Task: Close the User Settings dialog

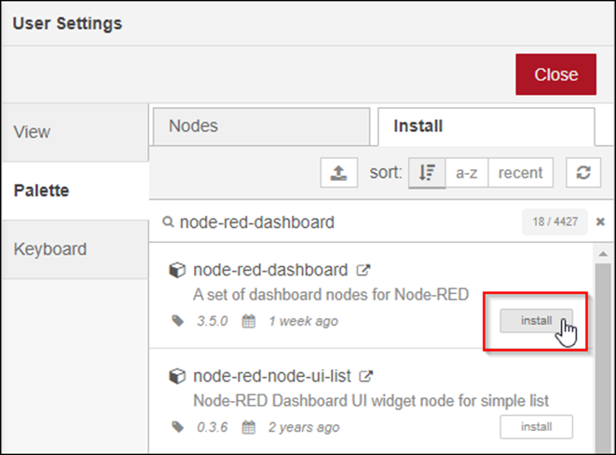Action: (x=556, y=74)
